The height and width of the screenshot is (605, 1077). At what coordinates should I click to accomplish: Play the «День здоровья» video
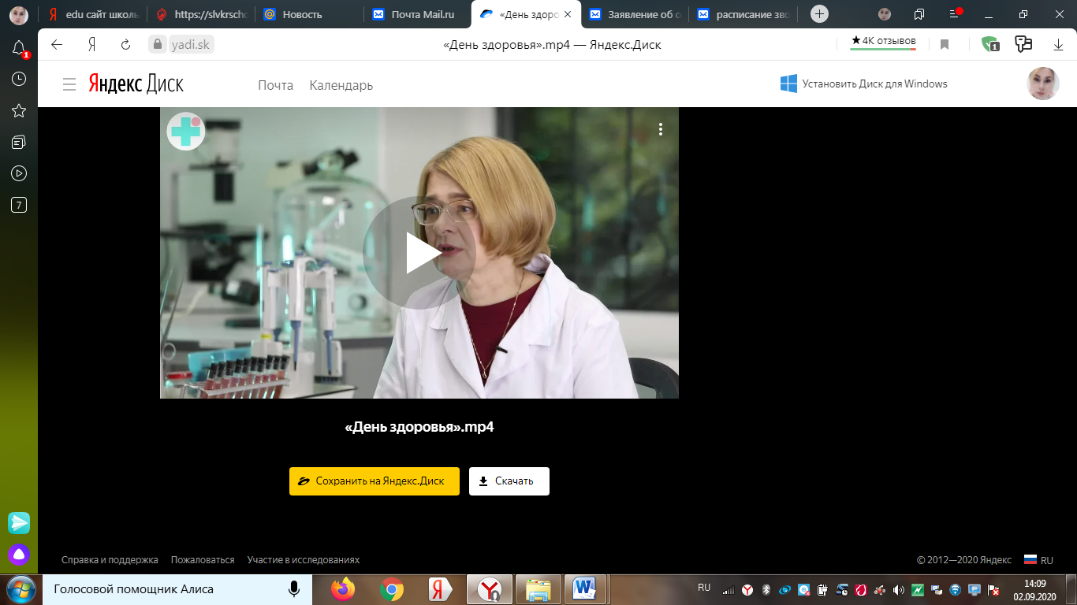click(x=419, y=253)
